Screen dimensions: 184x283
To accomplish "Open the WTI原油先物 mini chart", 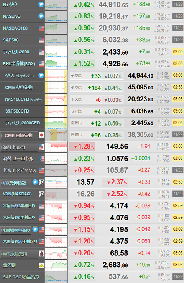I will [56, 253].
